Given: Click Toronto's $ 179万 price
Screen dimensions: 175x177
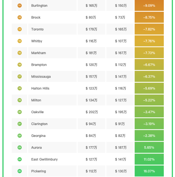Looking at the screenshot, I should pyautogui.click(x=91, y=29).
